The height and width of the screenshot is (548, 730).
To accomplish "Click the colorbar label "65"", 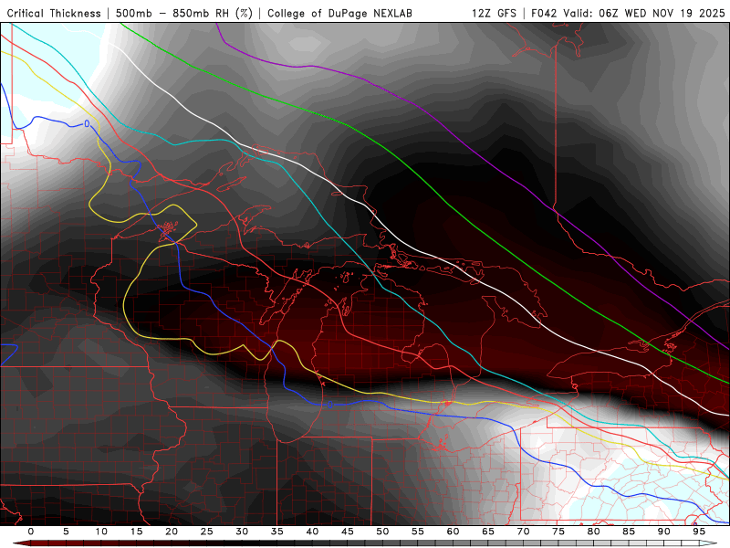I will coord(487,532).
